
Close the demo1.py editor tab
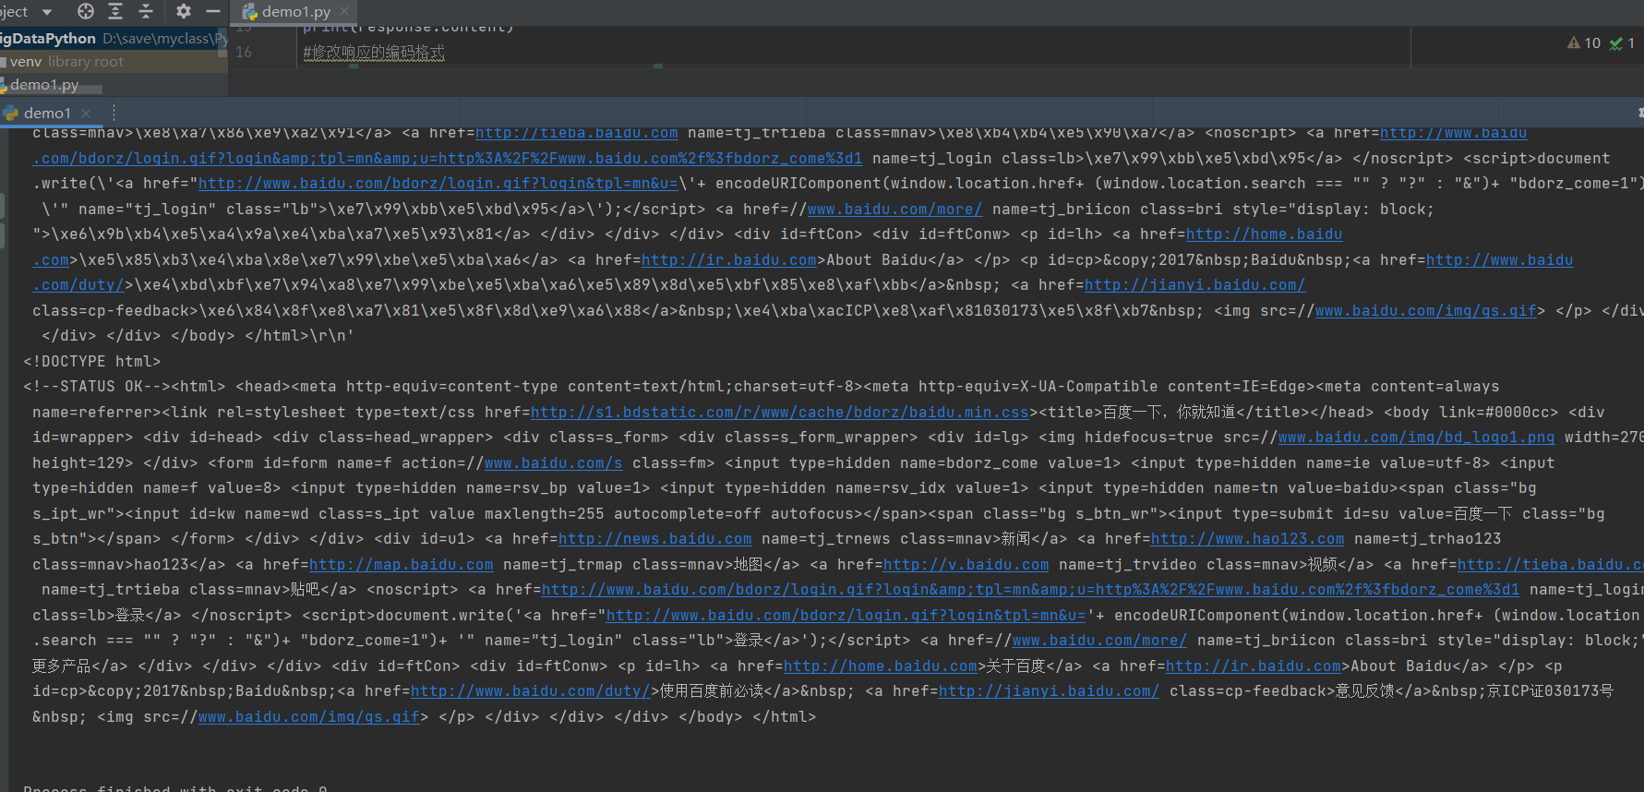point(344,12)
